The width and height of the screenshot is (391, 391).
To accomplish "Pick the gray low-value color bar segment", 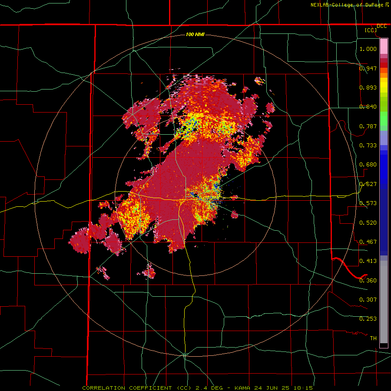I will (x=384, y=302).
